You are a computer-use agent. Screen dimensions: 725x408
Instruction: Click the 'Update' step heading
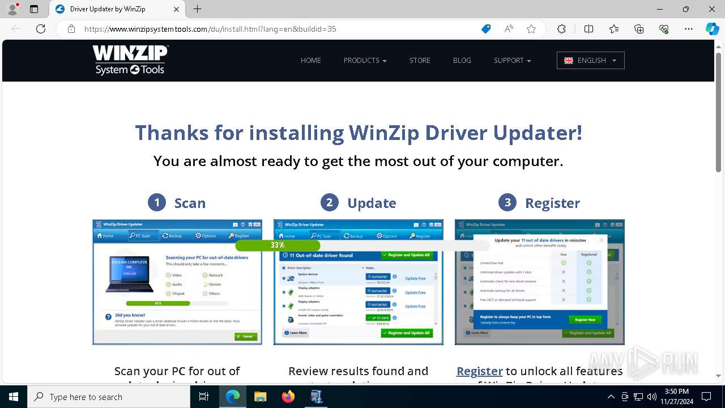(372, 203)
